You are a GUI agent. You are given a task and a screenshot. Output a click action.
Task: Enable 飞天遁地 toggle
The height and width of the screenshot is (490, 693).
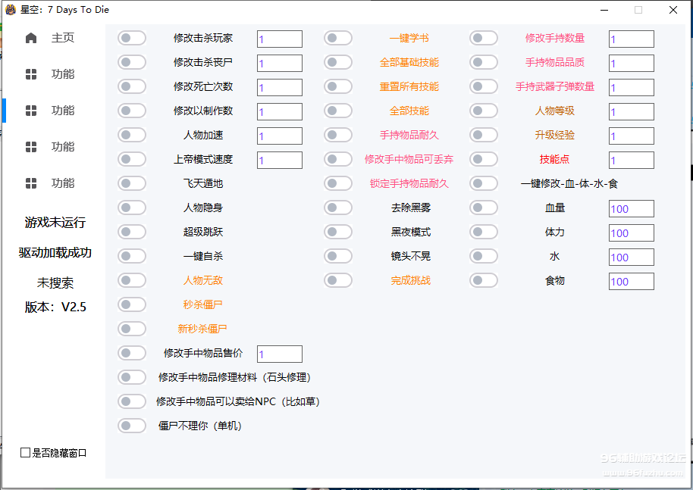coord(132,183)
